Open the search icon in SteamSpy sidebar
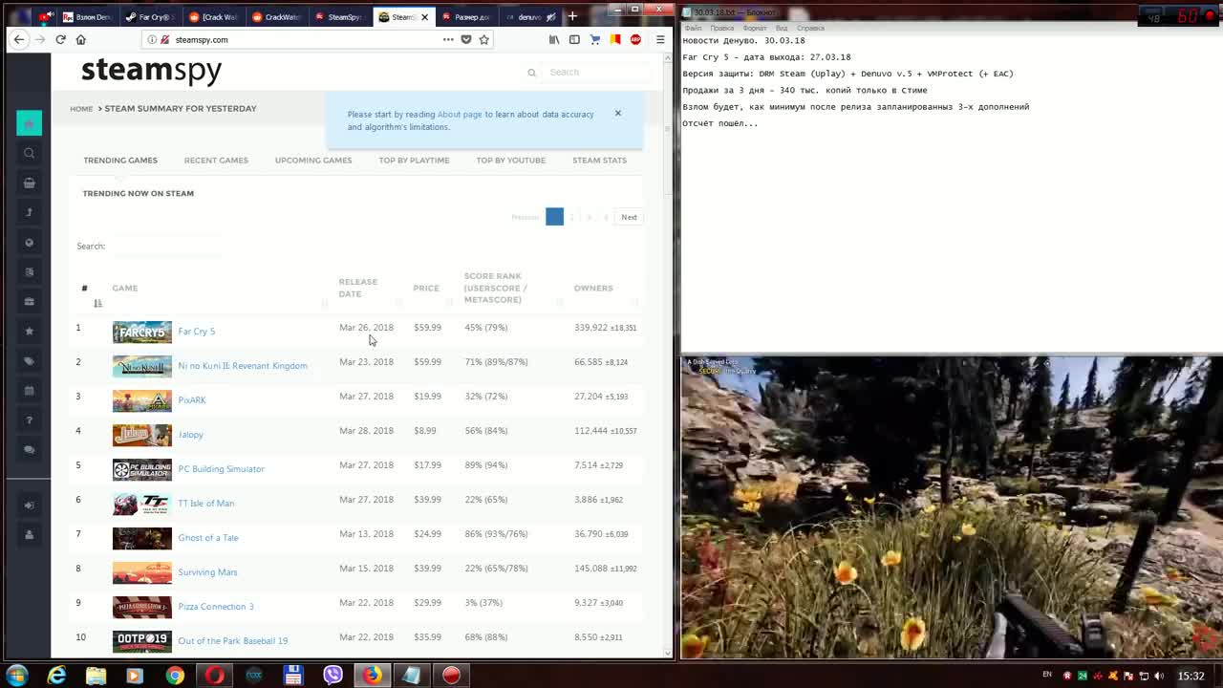 (29, 153)
